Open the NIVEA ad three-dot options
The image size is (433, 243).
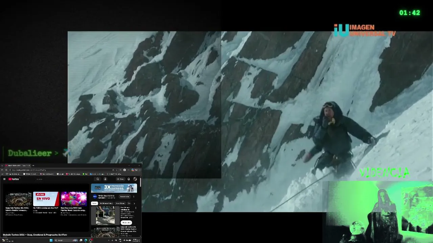pos(134,196)
